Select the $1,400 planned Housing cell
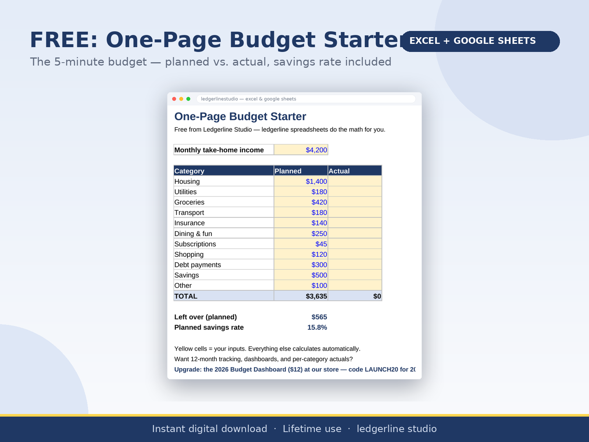Screen dimensions: 589x442 [301, 181]
